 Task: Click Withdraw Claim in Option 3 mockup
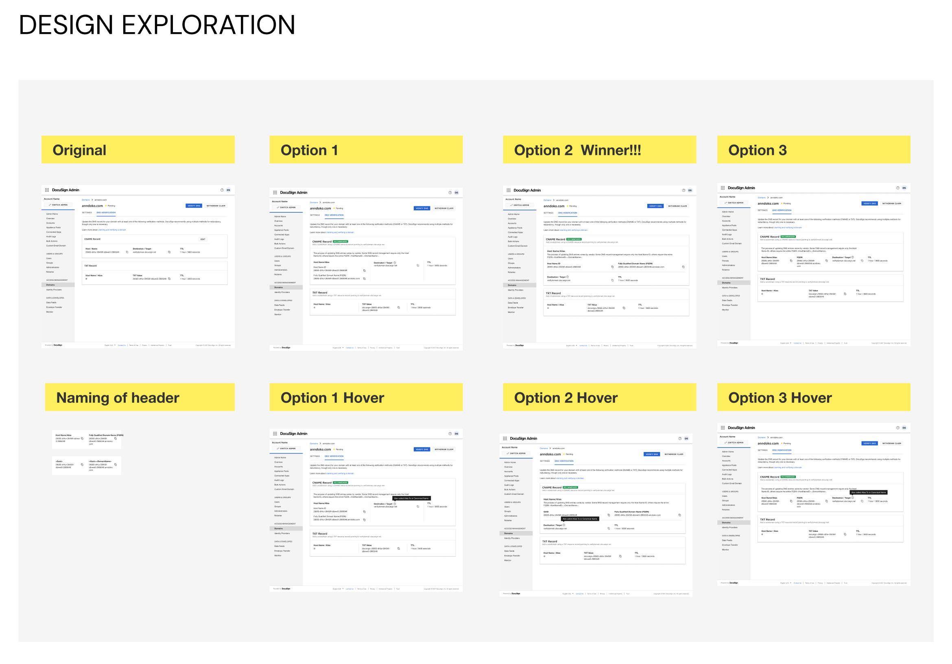point(891,204)
